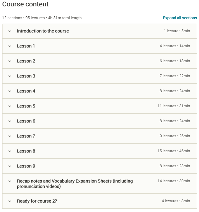Open the Lesson 4 chevron arrow
Image resolution: width=199 pixels, height=212 pixels.
coord(10,91)
